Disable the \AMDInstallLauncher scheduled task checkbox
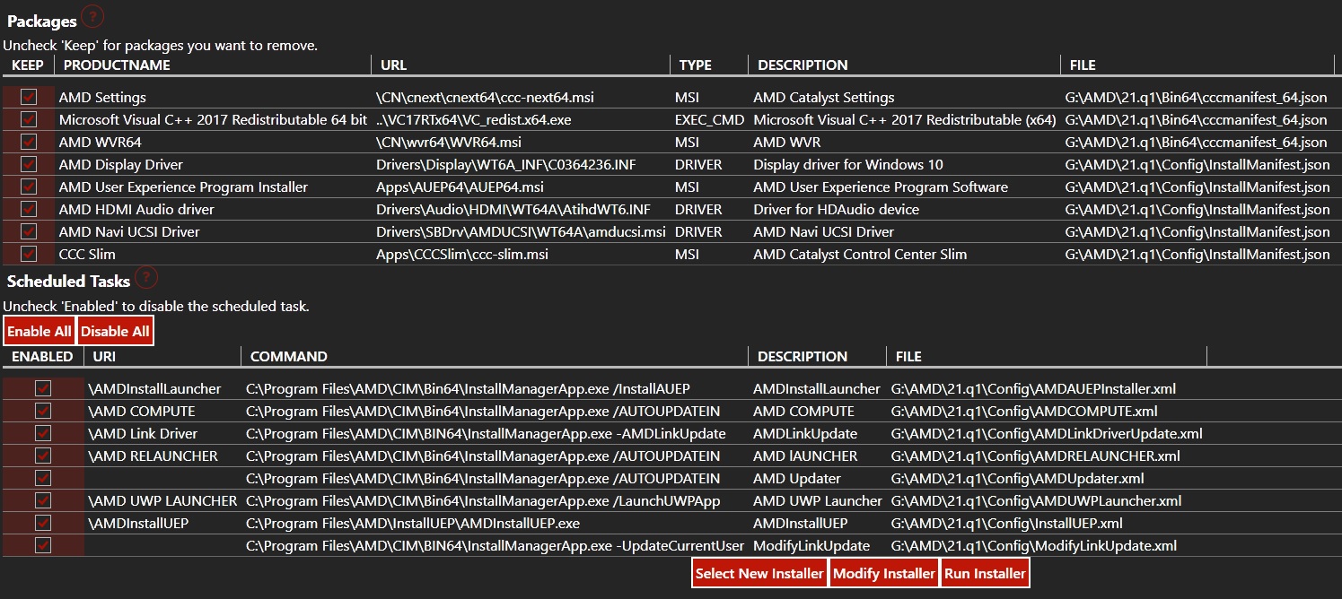Image resolution: width=1342 pixels, height=599 pixels. pos(43,388)
